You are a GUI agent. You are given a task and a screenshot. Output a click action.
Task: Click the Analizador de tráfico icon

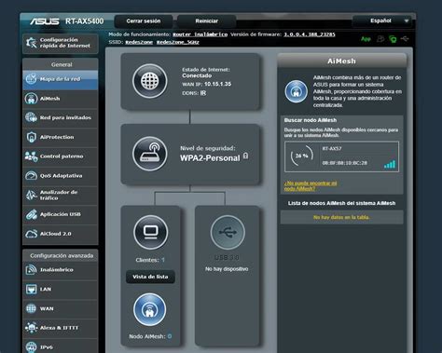click(32, 195)
